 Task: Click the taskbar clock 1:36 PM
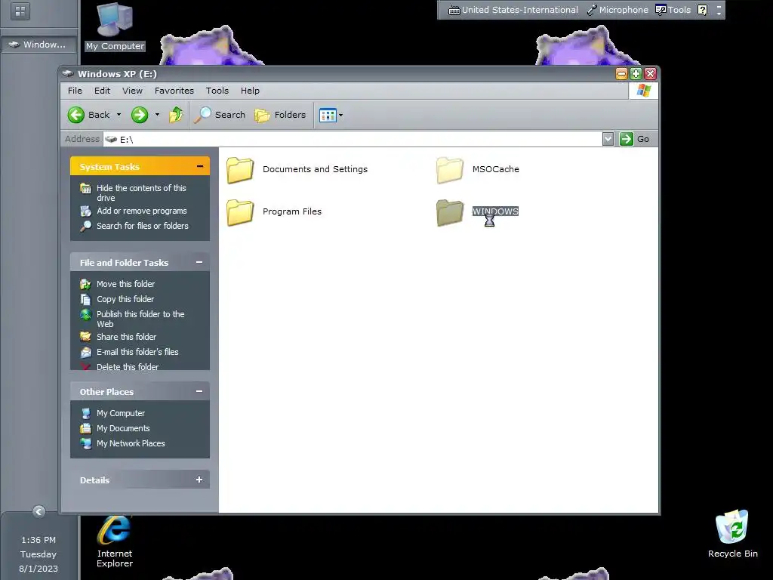pos(38,540)
